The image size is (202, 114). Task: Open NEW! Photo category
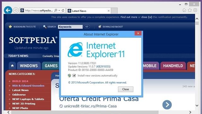point(20,108)
